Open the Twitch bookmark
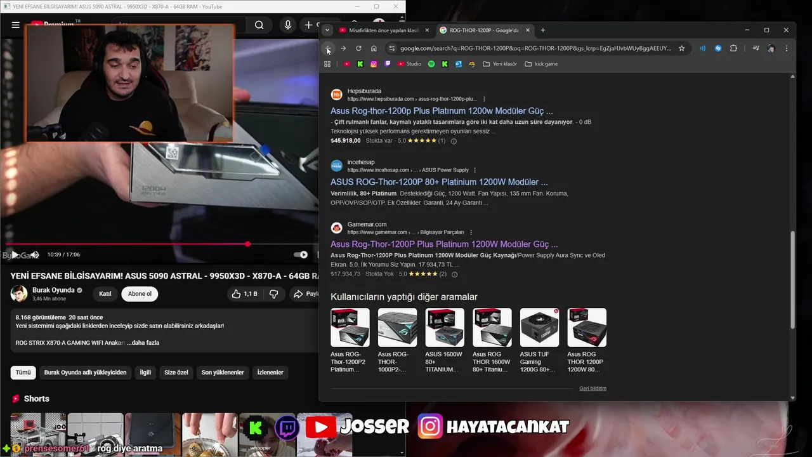 (388, 63)
